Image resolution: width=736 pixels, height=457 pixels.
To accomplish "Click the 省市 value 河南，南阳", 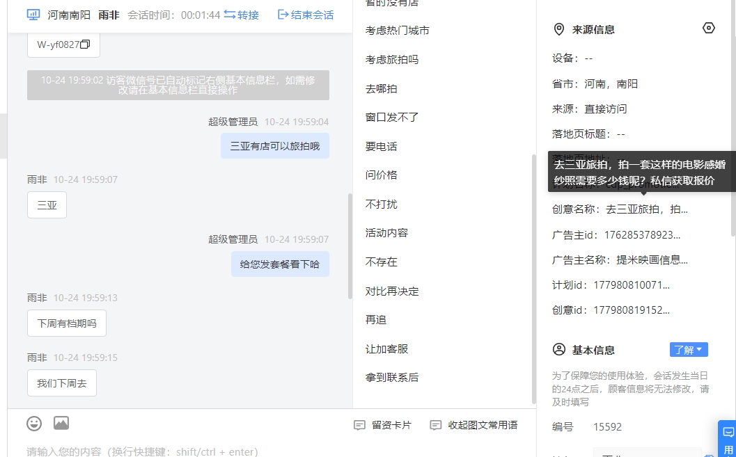I will click(611, 84).
